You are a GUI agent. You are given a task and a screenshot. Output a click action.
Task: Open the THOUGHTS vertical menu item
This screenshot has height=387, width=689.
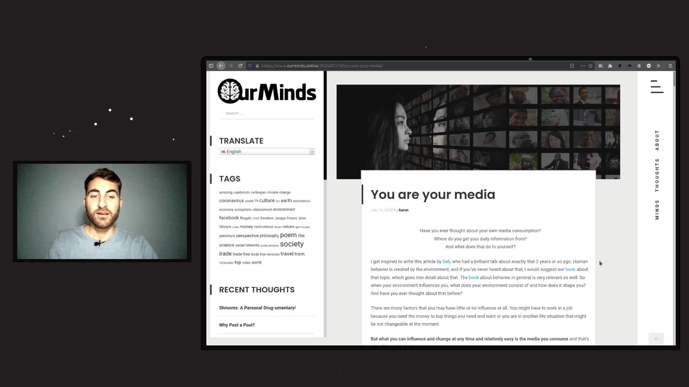coord(657,175)
